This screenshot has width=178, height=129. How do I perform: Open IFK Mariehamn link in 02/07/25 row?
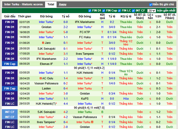(85, 22)
